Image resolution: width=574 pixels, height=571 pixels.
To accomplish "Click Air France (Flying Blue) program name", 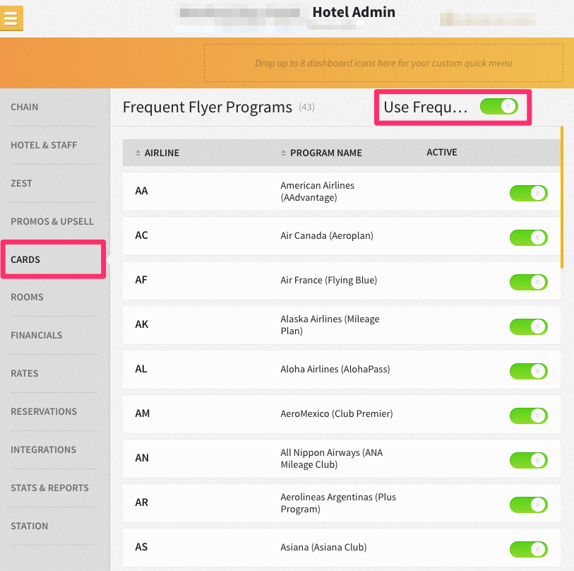I will point(329,281).
